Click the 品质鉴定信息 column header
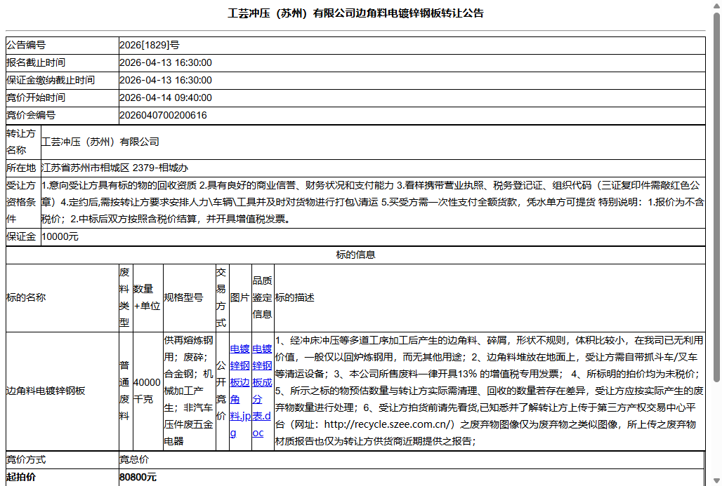 tap(262, 297)
